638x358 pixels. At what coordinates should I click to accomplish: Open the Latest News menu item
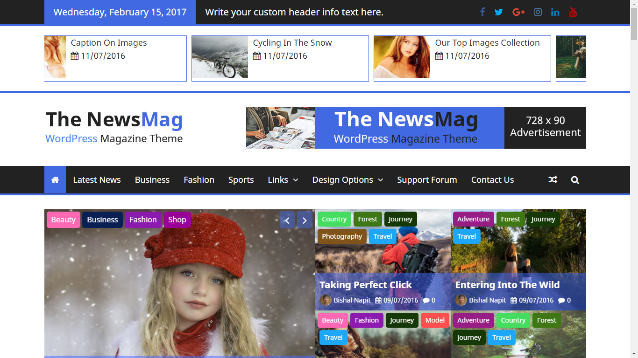(97, 180)
